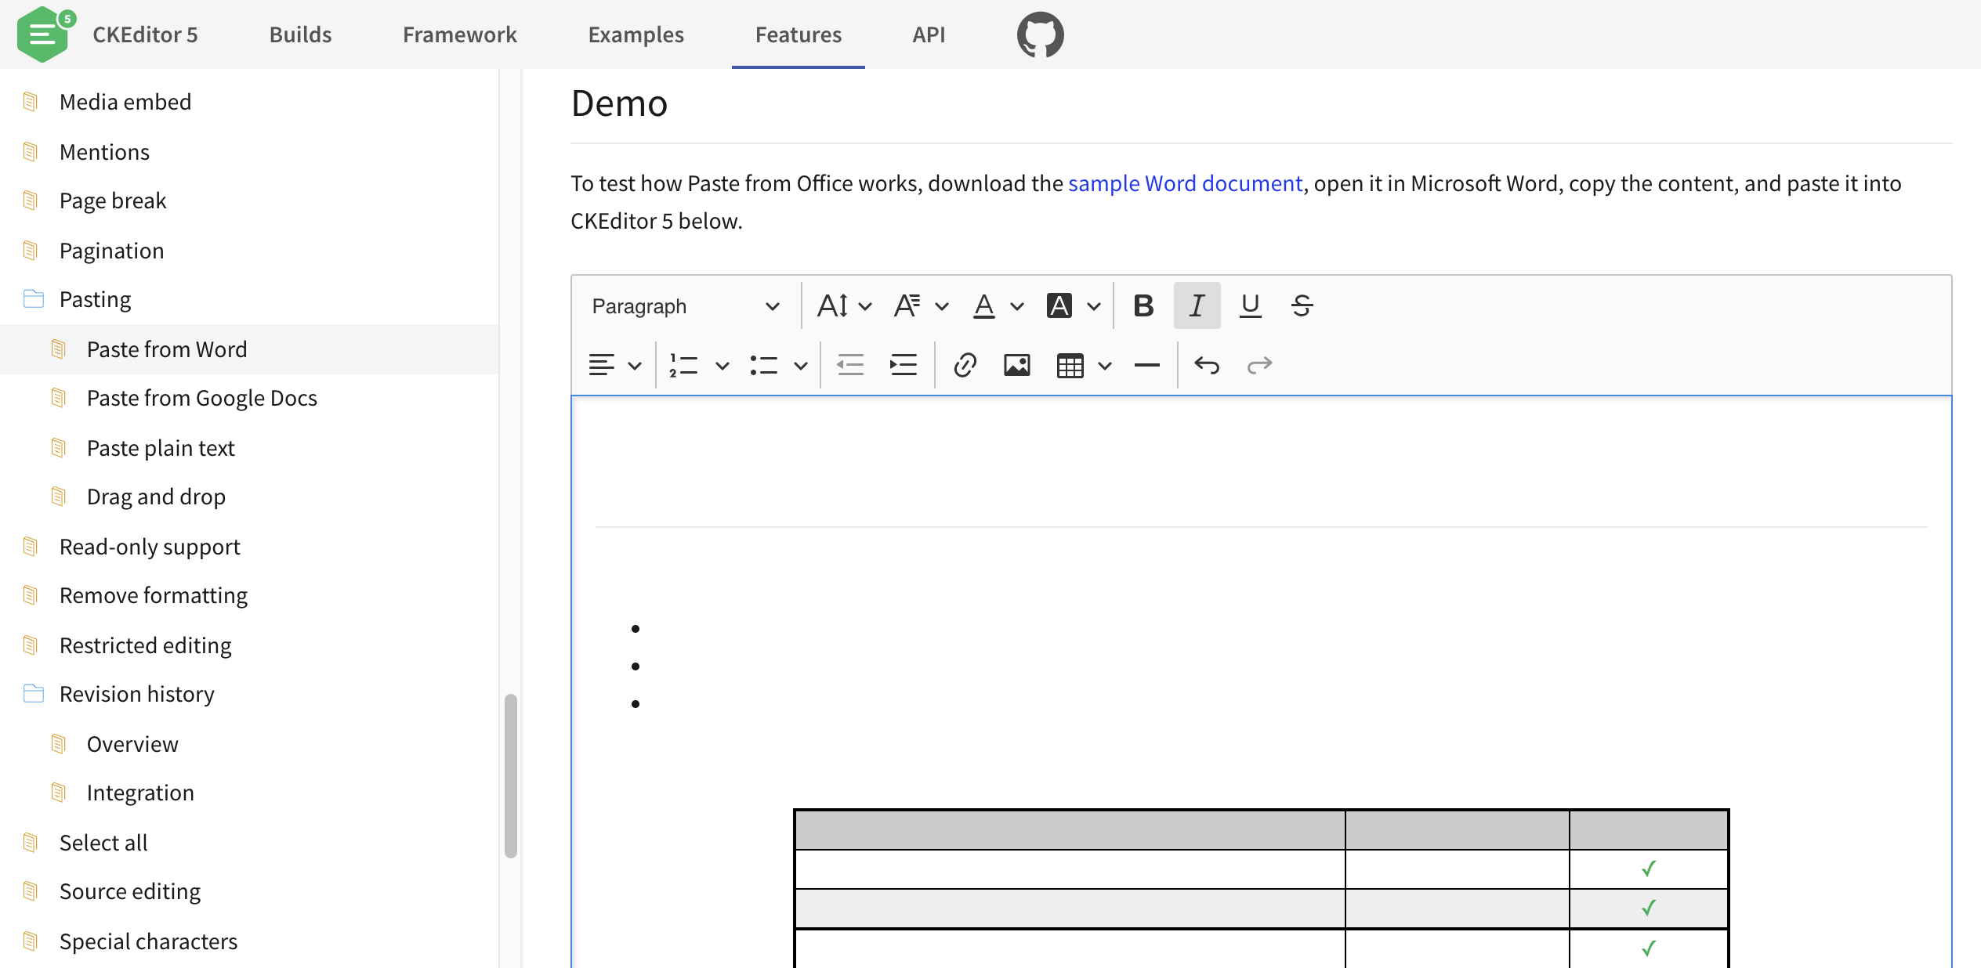
Task: Expand the Font background color arrow
Action: tap(1094, 306)
